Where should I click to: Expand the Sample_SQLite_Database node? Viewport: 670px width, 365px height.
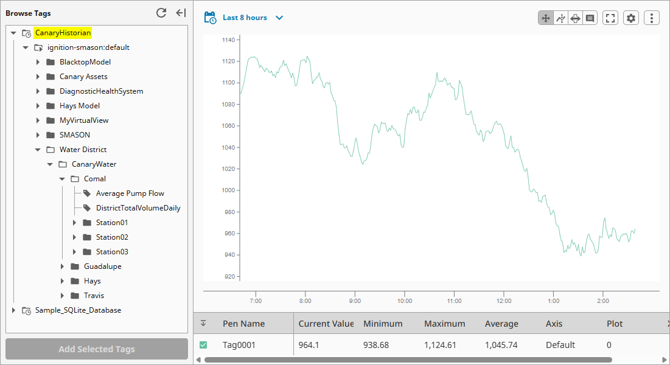[x=13, y=310]
